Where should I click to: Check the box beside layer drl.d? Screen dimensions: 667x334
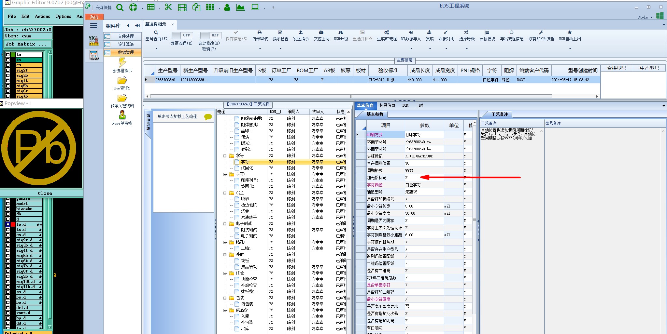8,308
